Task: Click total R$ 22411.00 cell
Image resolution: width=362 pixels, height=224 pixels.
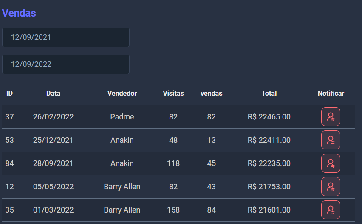Action: [x=269, y=140]
